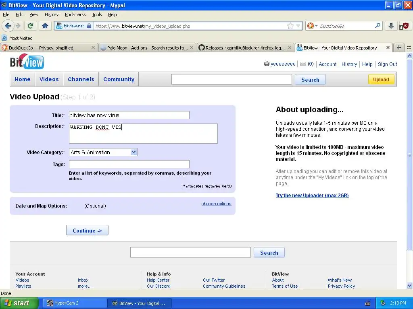
Task: Open the list all tabs icon
Action: (x=409, y=47)
